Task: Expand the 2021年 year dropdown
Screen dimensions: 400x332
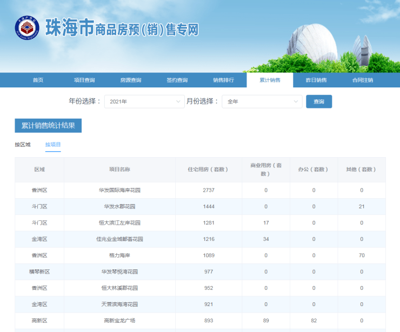Action: (144, 101)
